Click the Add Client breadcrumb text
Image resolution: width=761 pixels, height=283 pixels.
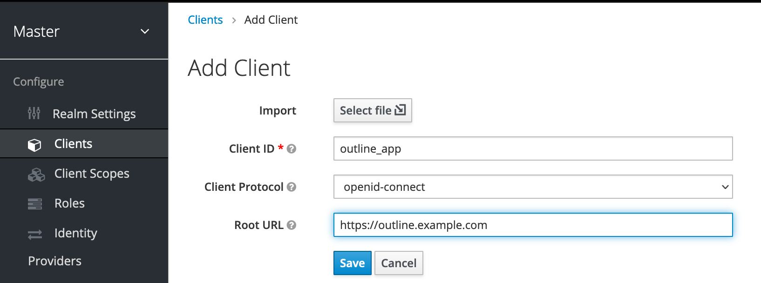[271, 20]
